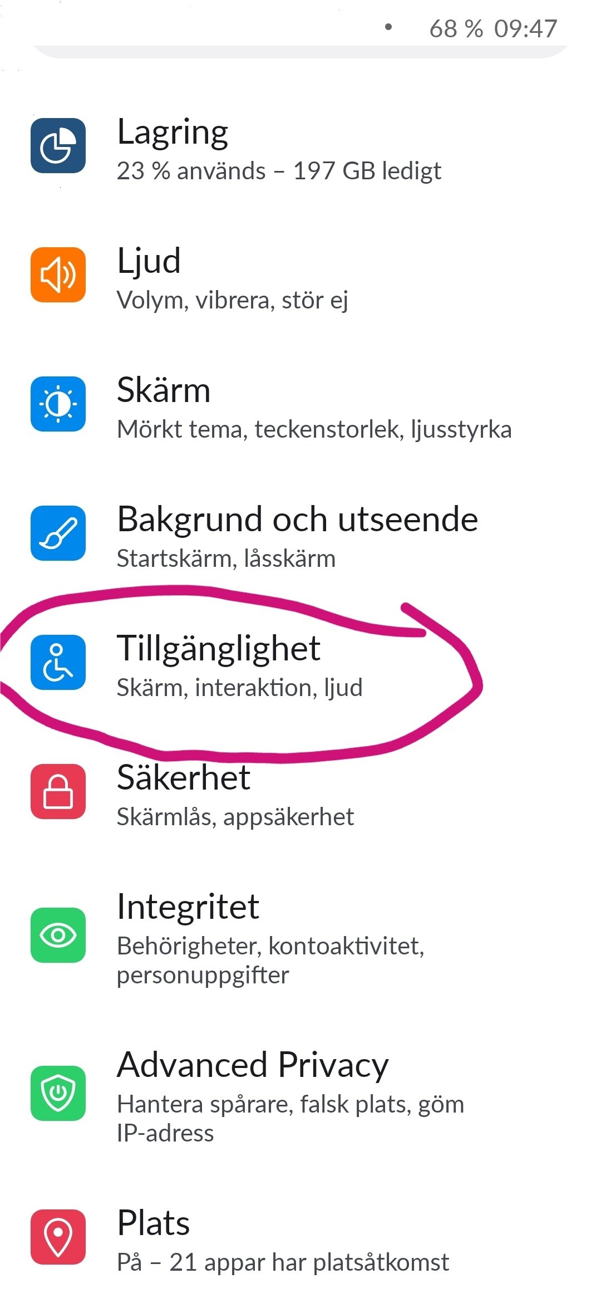
Task: Tap the green Integritet eye icon
Action: 58,935
